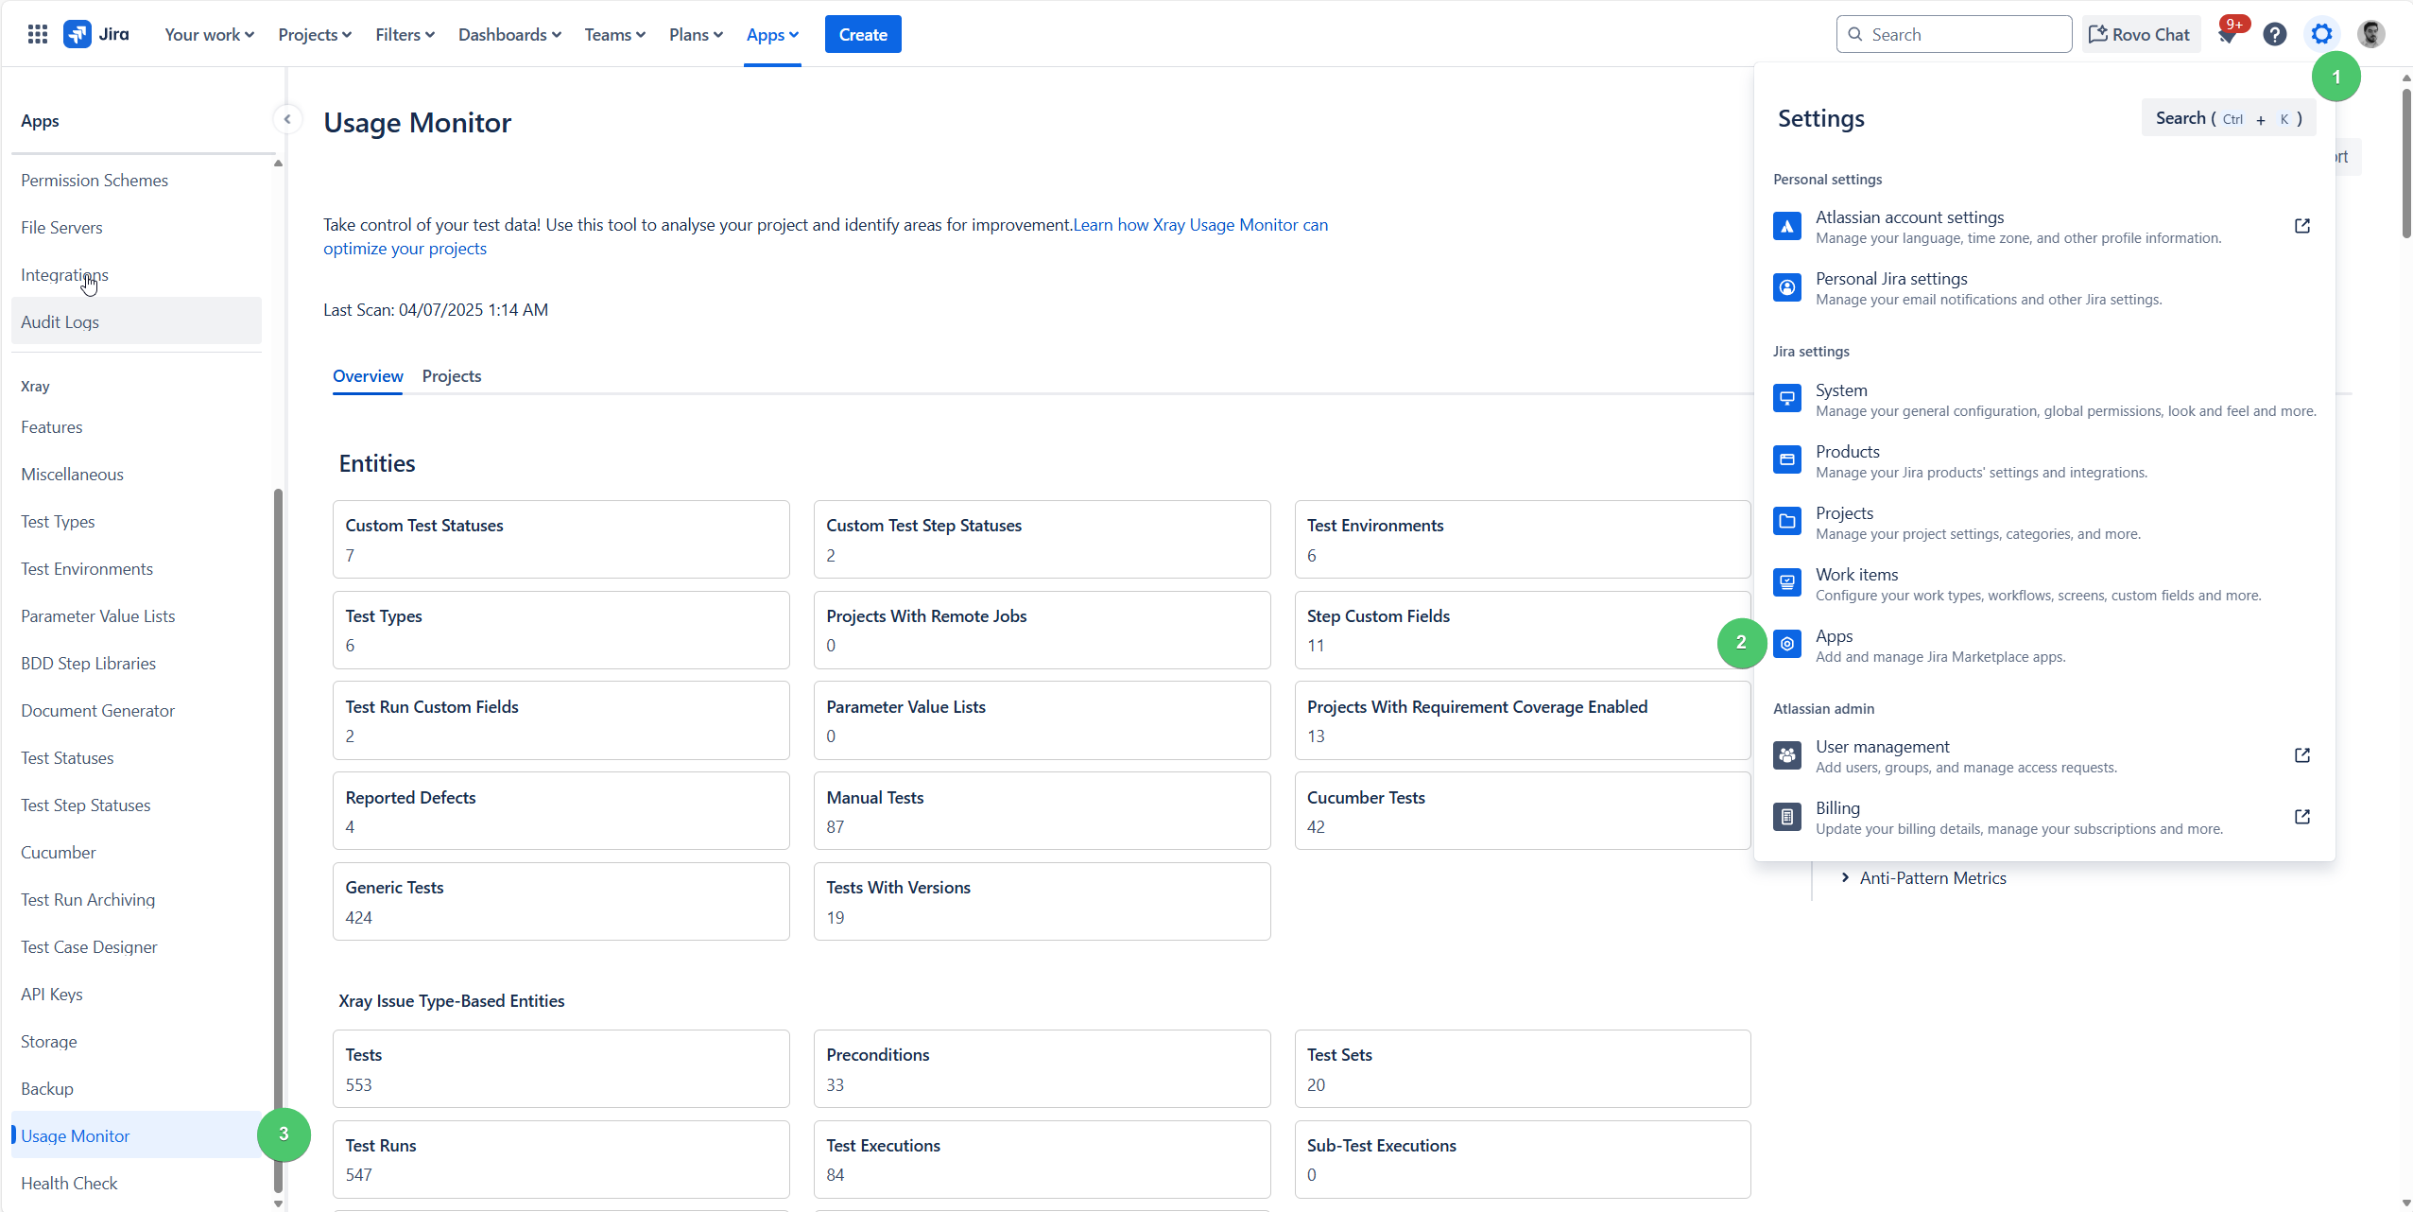
Task: Open external link icon for User management
Action: [2302, 755]
